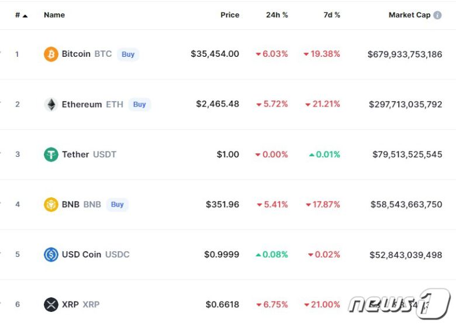The height and width of the screenshot is (326, 456).
Task: Sort table by Price column header
Action: [230, 15]
